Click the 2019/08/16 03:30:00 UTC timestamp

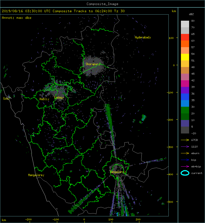coord(26,11)
